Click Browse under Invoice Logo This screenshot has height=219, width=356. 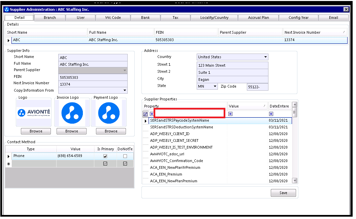pos(71,131)
